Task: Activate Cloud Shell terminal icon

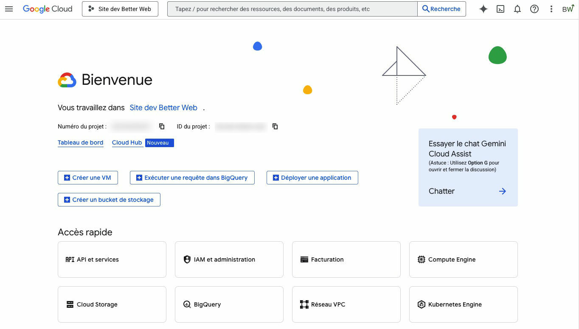Action: coord(500,9)
